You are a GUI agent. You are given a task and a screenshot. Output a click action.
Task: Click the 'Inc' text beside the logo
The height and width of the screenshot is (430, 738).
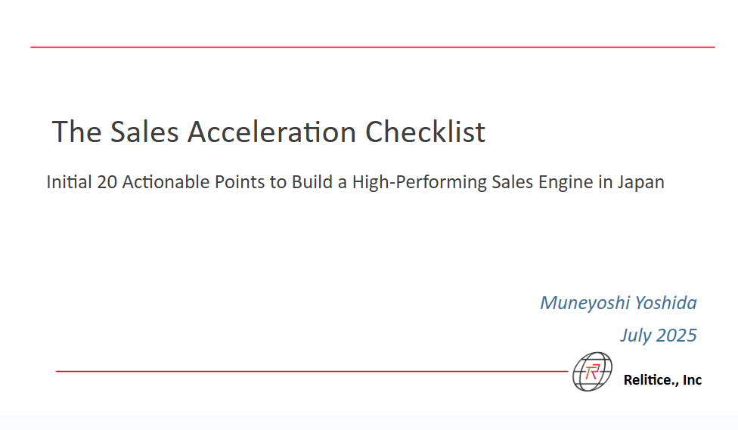[693, 379]
